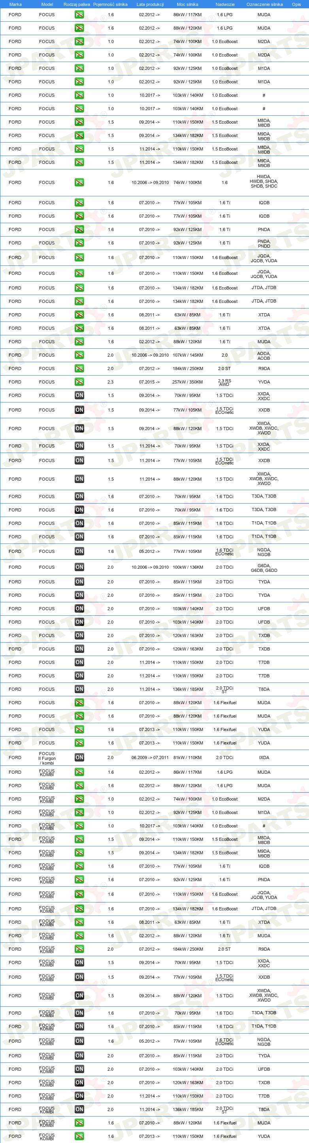
Task: Click the Moc silnika column header
Action: pos(187,4)
